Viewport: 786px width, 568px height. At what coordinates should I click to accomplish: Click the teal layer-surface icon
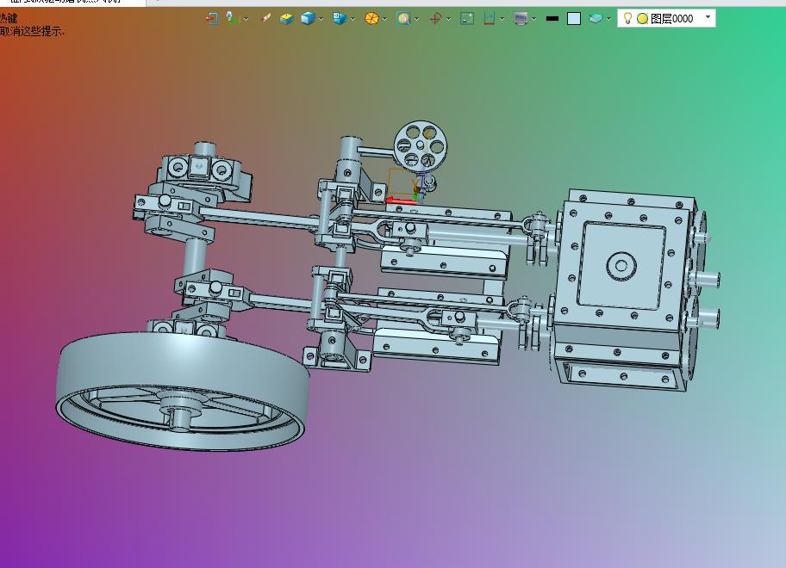[596, 19]
